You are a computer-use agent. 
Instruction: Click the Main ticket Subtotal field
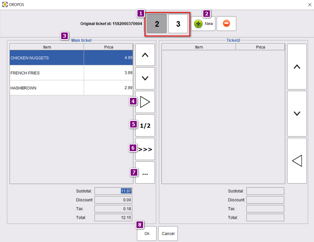113,191
